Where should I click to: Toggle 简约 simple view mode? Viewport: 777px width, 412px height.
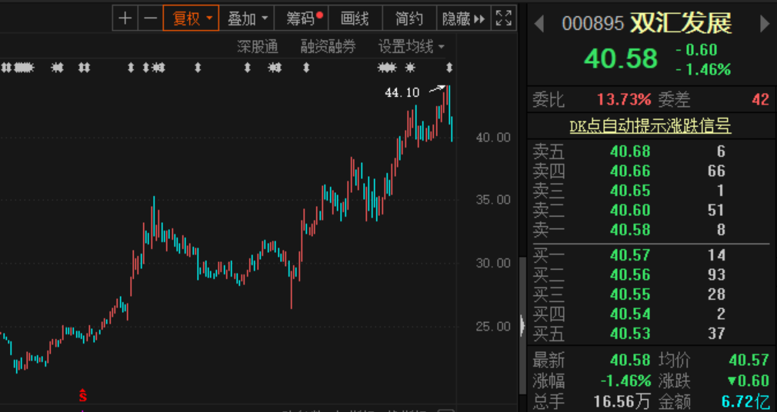[409, 18]
